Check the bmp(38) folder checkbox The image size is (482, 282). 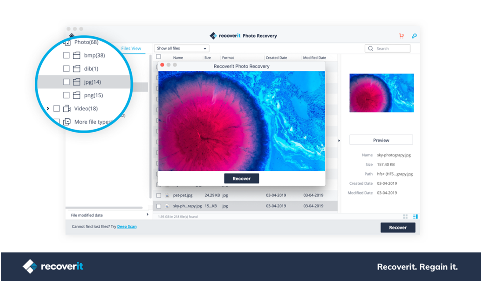tap(66, 56)
